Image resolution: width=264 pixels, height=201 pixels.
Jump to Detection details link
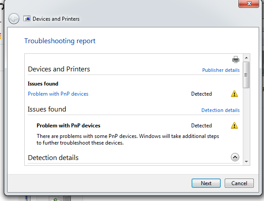(220, 110)
